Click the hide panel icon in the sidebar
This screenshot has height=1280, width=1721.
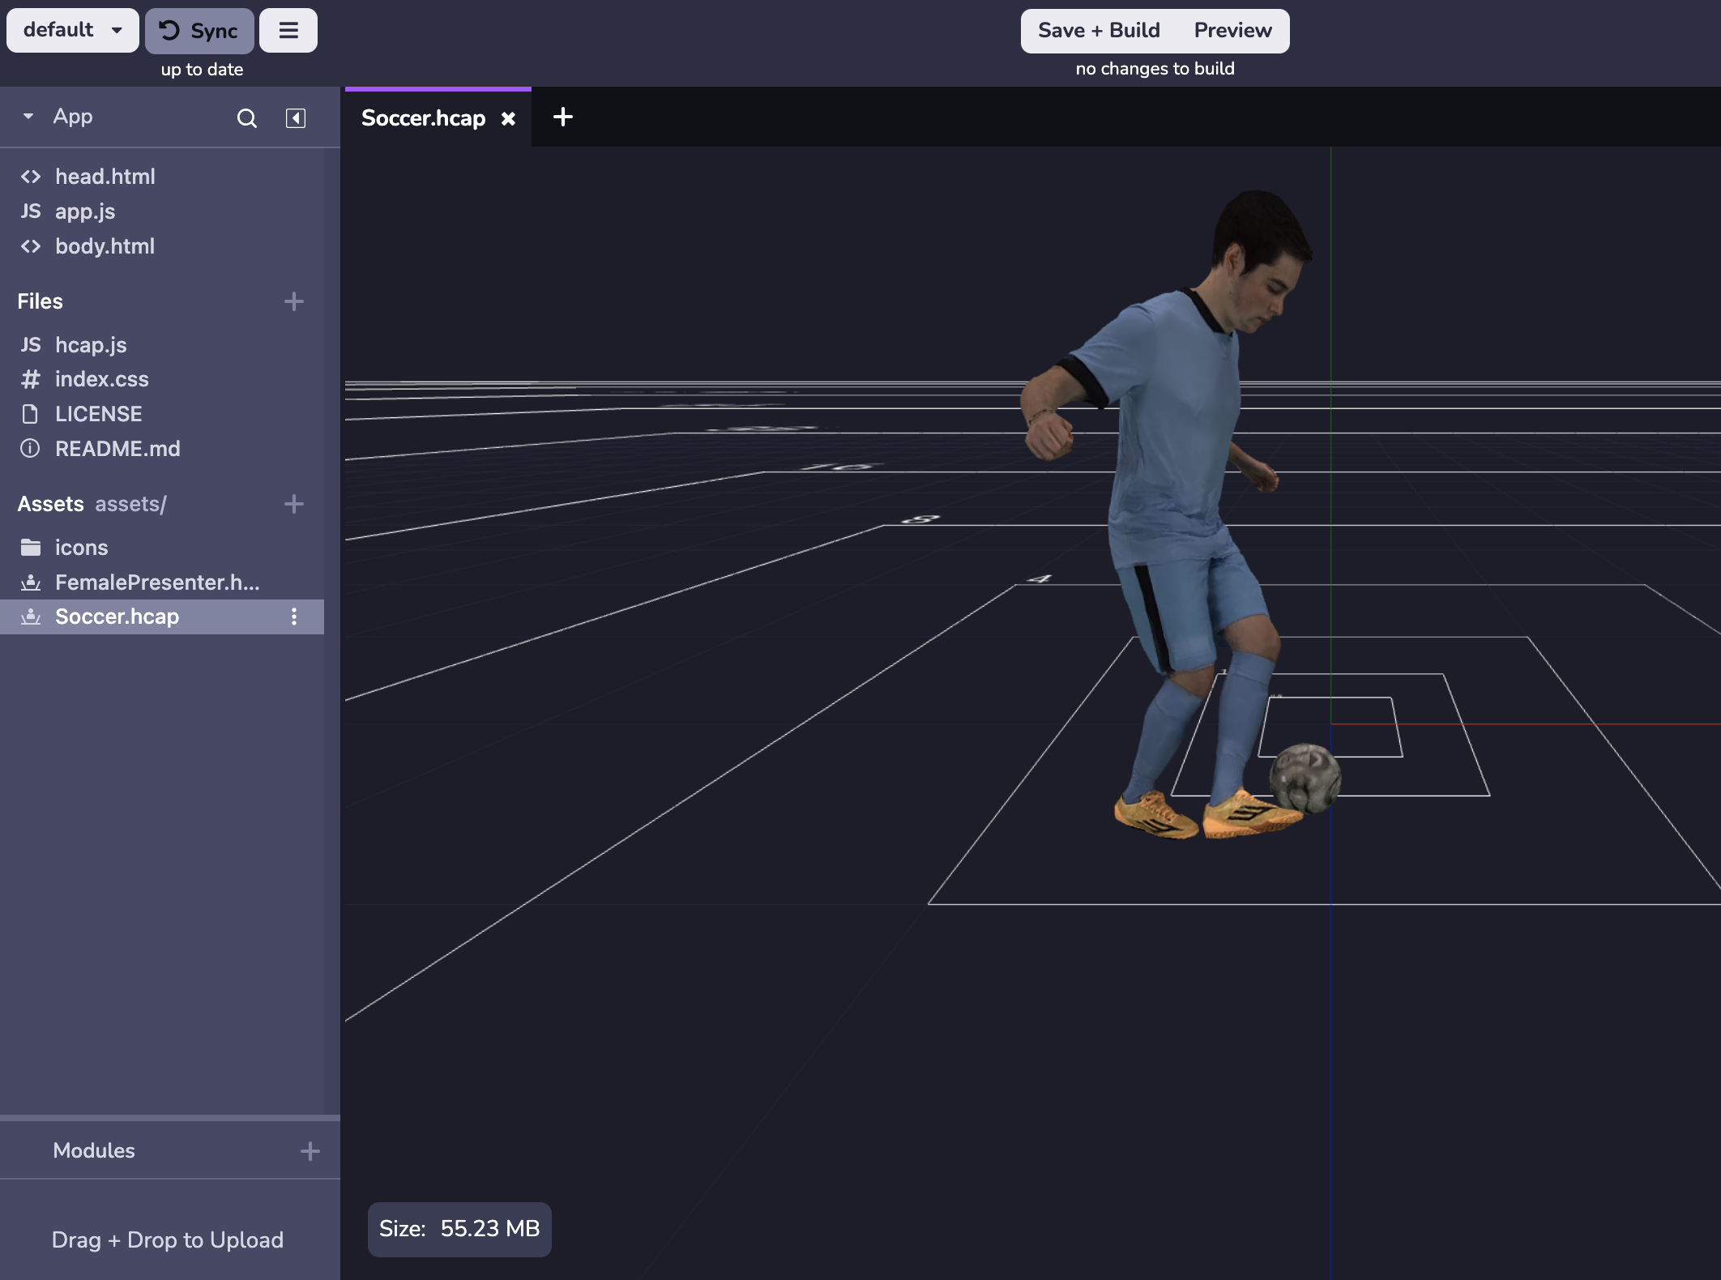294,117
